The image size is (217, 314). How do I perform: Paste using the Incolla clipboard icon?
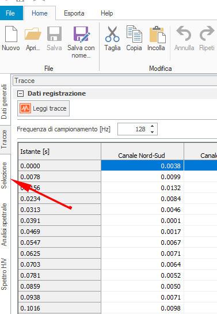(157, 35)
